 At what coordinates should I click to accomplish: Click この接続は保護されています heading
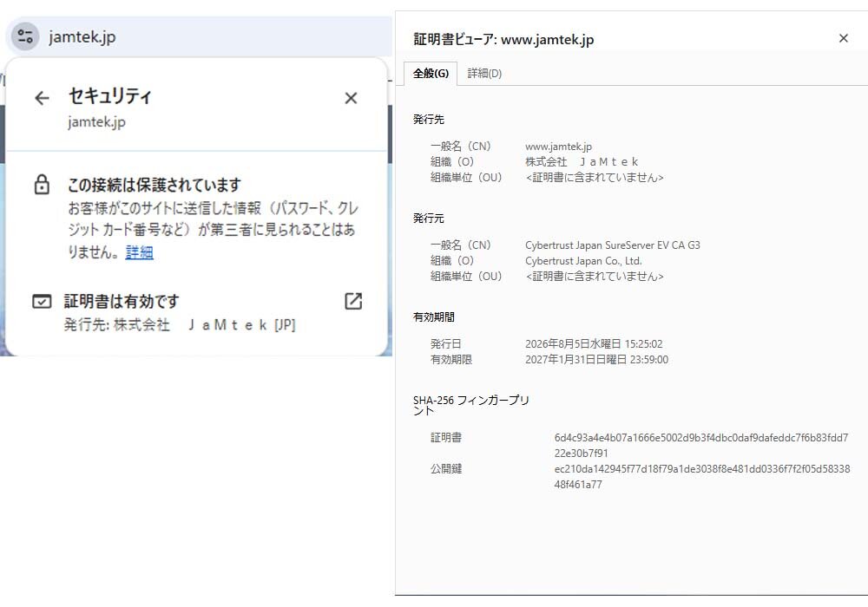155,185
